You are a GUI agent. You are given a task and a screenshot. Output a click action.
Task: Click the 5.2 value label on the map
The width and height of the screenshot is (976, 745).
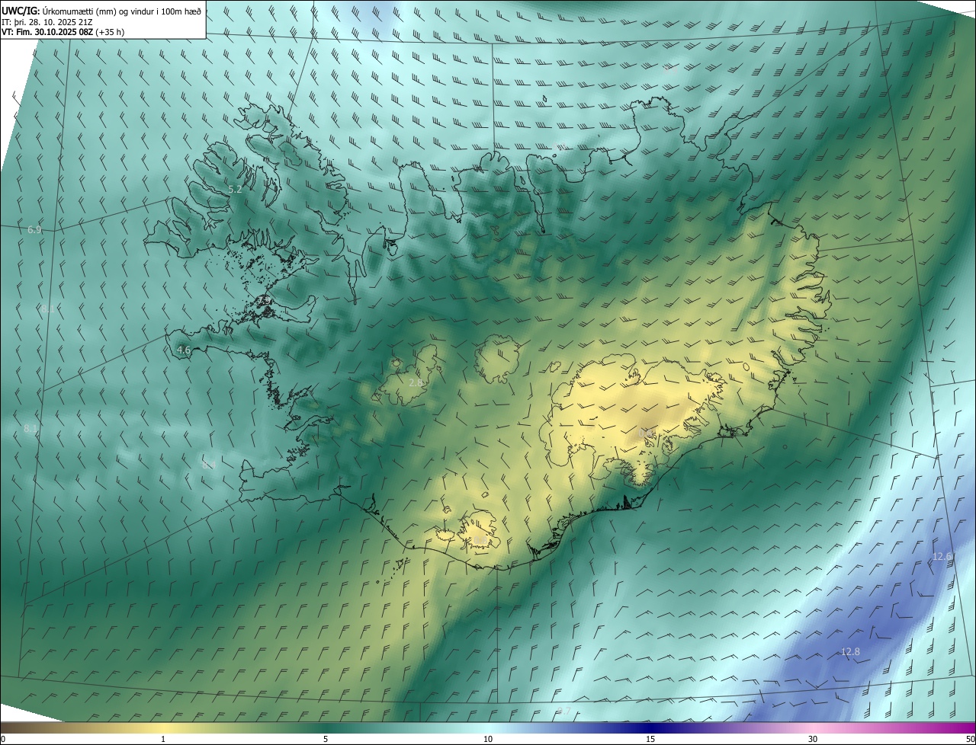click(236, 189)
